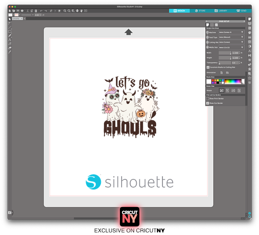Pick a color from the rainbow spectrum bar

(233, 82)
